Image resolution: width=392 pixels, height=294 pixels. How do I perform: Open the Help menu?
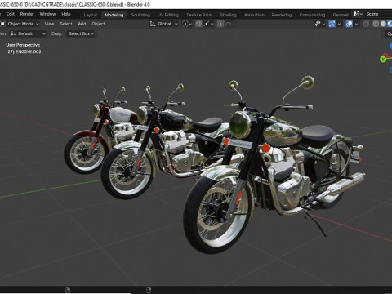pyautogui.click(x=66, y=14)
